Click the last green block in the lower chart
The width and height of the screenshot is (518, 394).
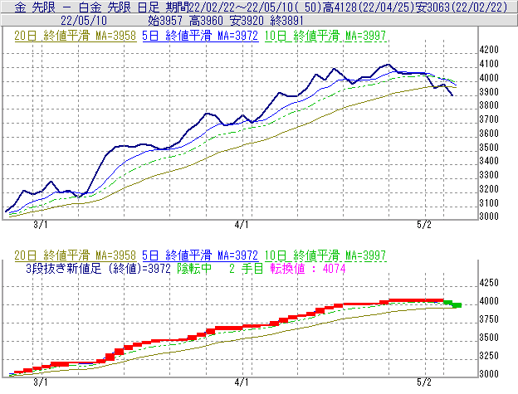(x=457, y=305)
